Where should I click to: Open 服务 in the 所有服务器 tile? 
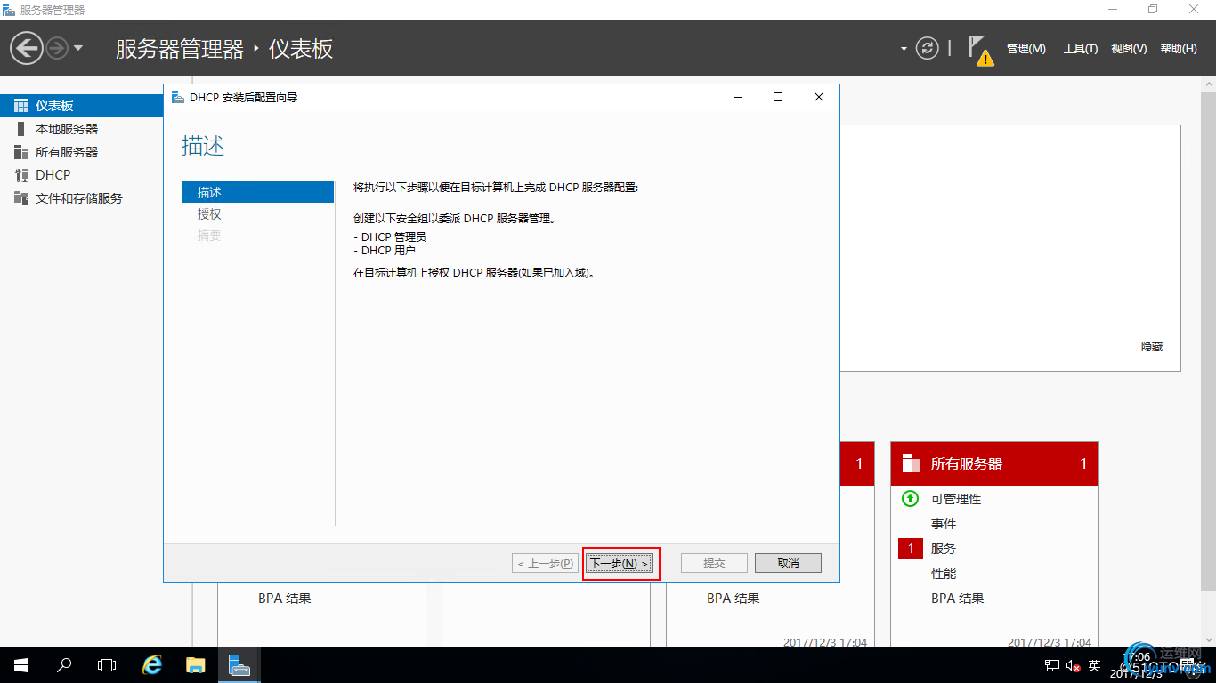(944, 549)
